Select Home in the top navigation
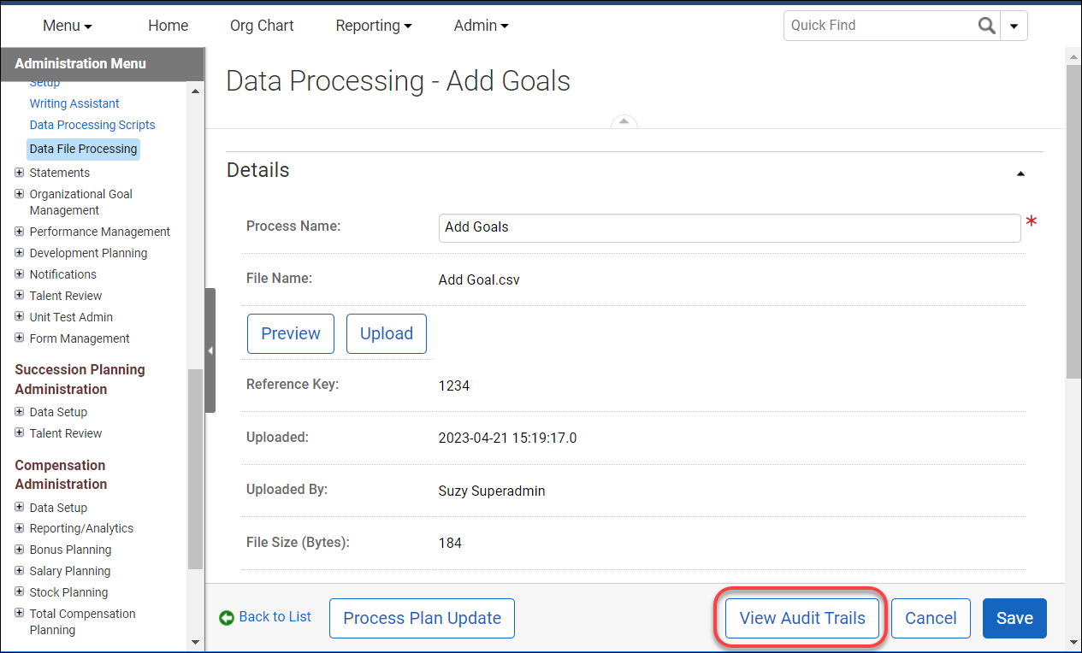This screenshot has width=1082, height=653. pos(168,26)
